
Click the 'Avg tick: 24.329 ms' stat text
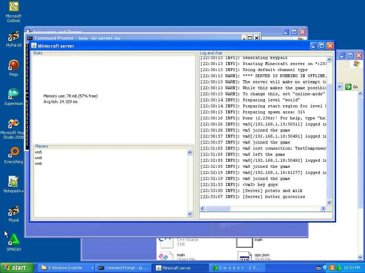(x=61, y=102)
